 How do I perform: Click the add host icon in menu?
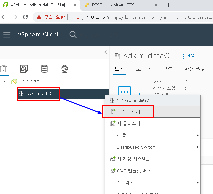113,112
